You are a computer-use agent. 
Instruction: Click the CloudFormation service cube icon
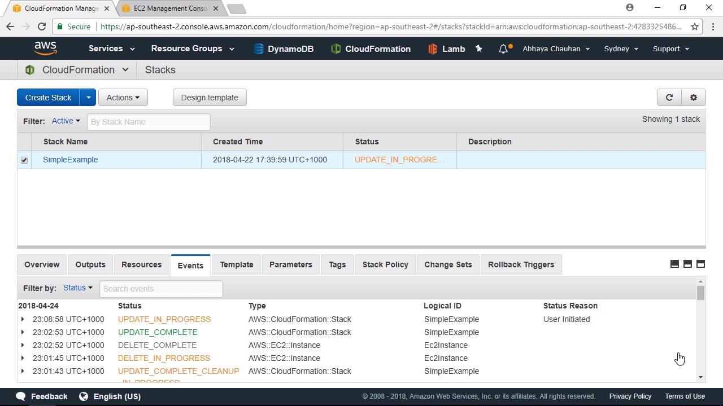click(30, 70)
